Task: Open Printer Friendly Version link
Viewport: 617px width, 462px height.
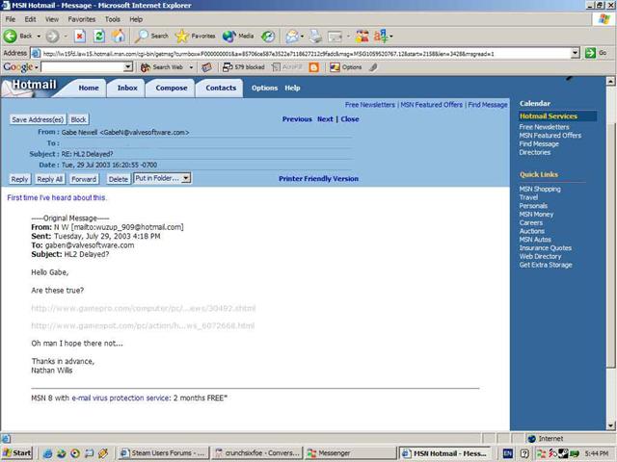Action: (x=318, y=179)
